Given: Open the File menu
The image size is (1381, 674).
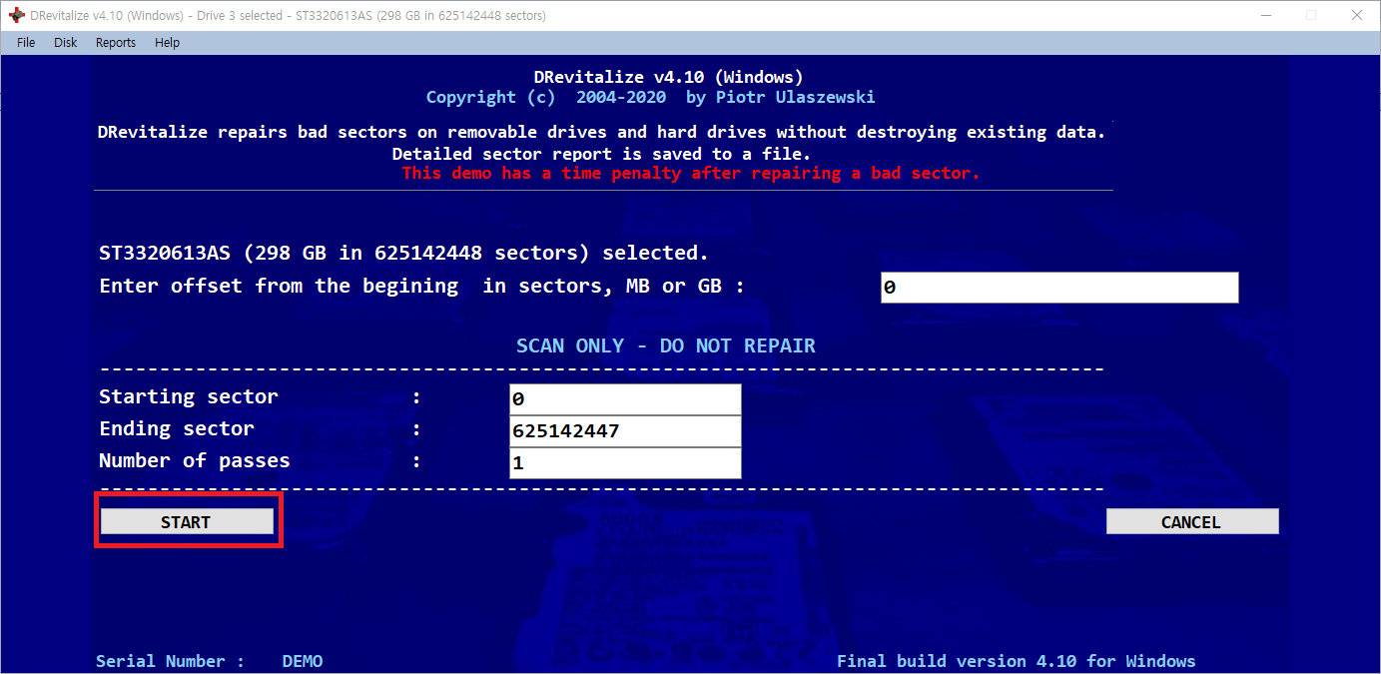Looking at the screenshot, I should (26, 43).
